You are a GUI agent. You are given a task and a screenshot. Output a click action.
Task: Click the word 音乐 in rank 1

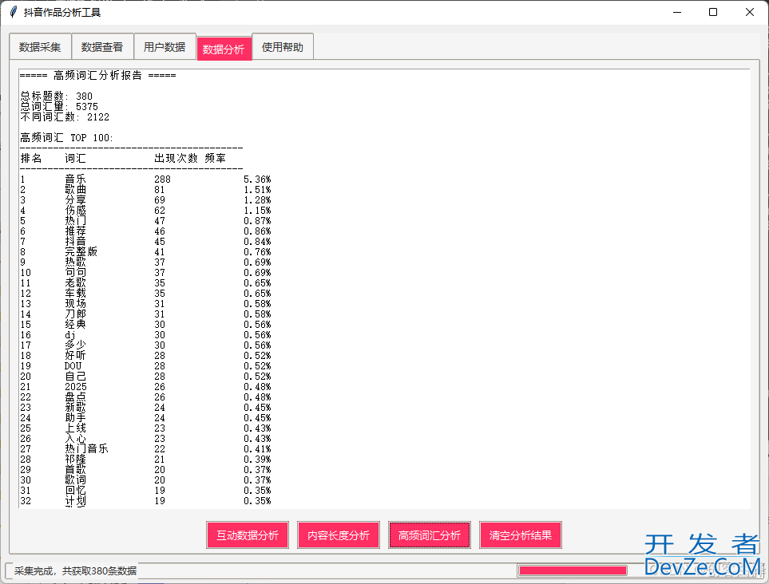click(x=76, y=179)
